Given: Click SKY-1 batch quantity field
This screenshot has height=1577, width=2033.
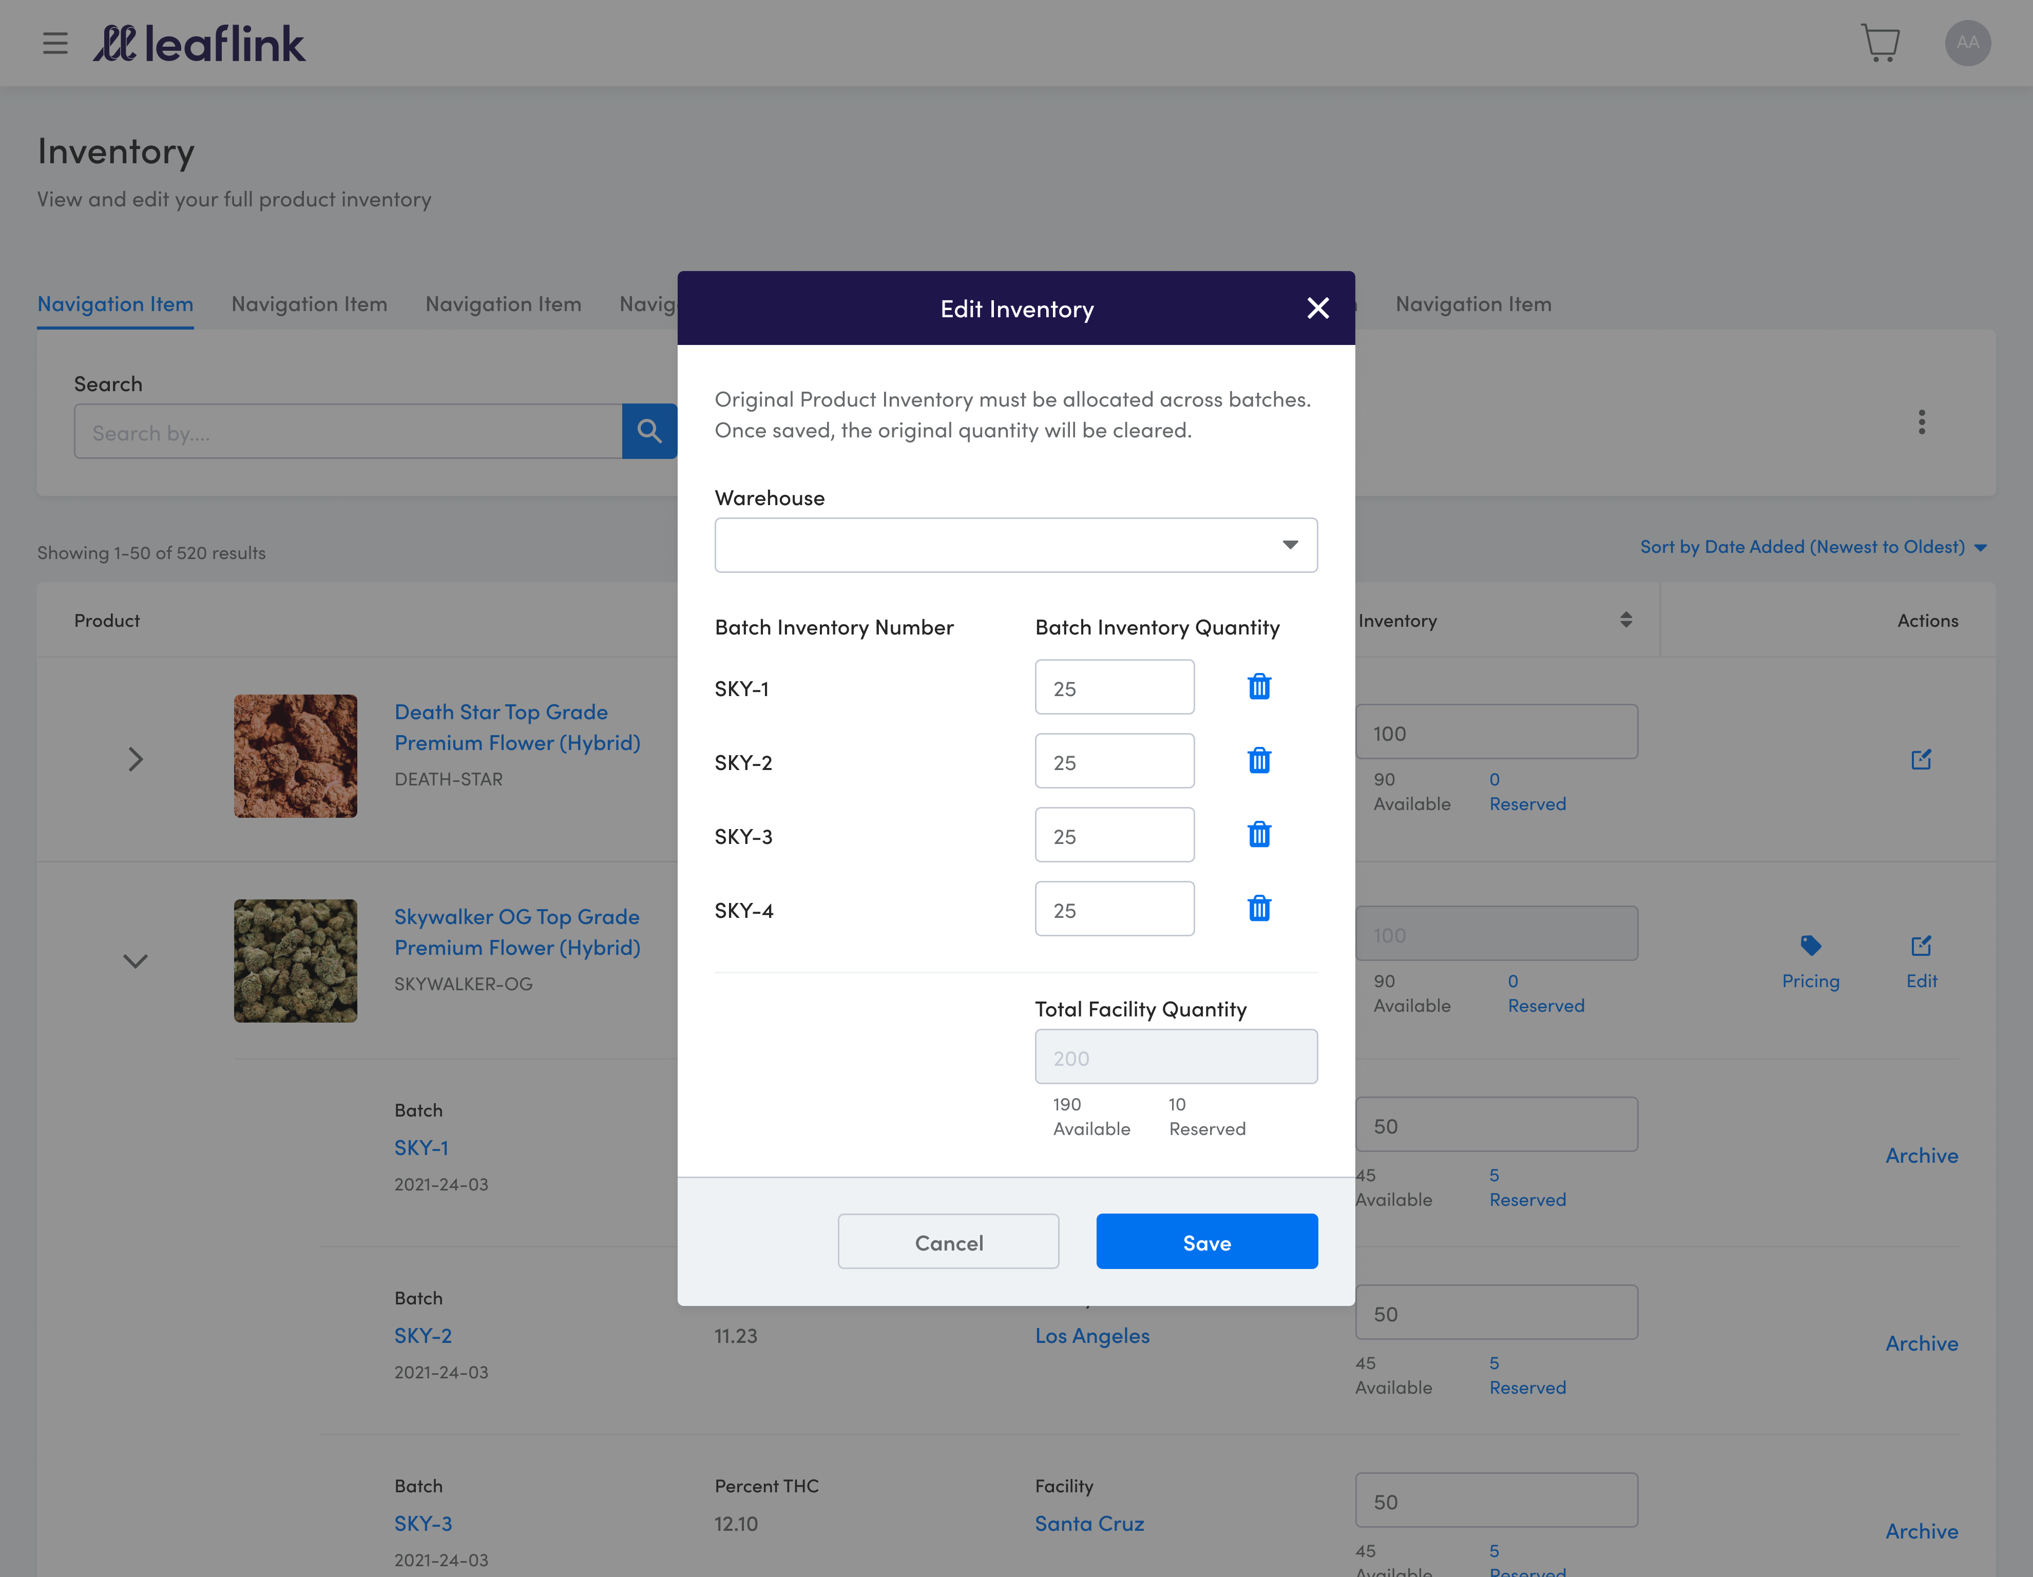Looking at the screenshot, I should pyautogui.click(x=1114, y=687).
